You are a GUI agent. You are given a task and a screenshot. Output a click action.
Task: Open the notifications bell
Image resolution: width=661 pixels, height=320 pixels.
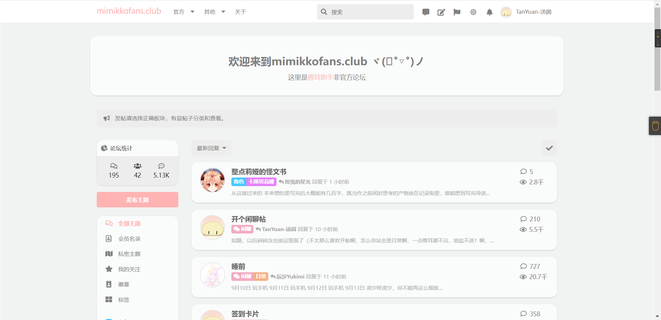(x=489, y=12)
